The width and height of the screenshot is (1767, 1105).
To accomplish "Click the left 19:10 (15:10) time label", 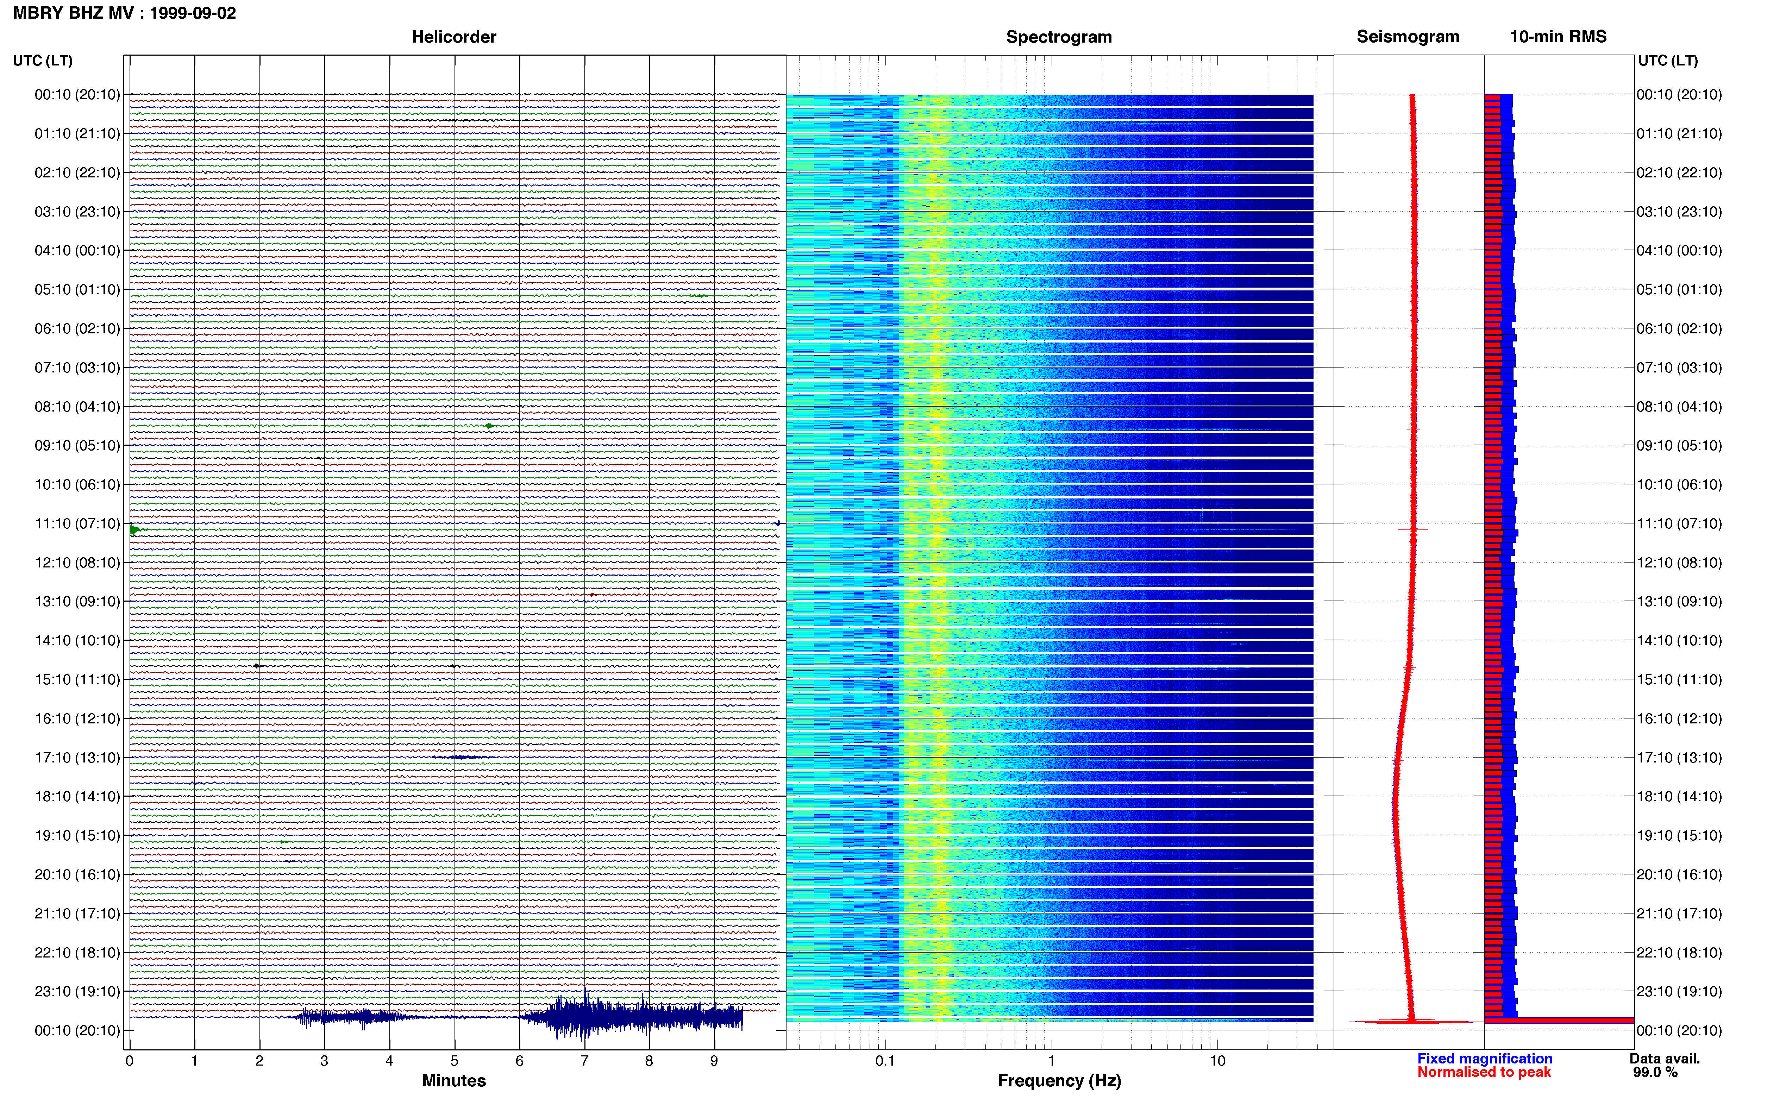I will 77,835.
